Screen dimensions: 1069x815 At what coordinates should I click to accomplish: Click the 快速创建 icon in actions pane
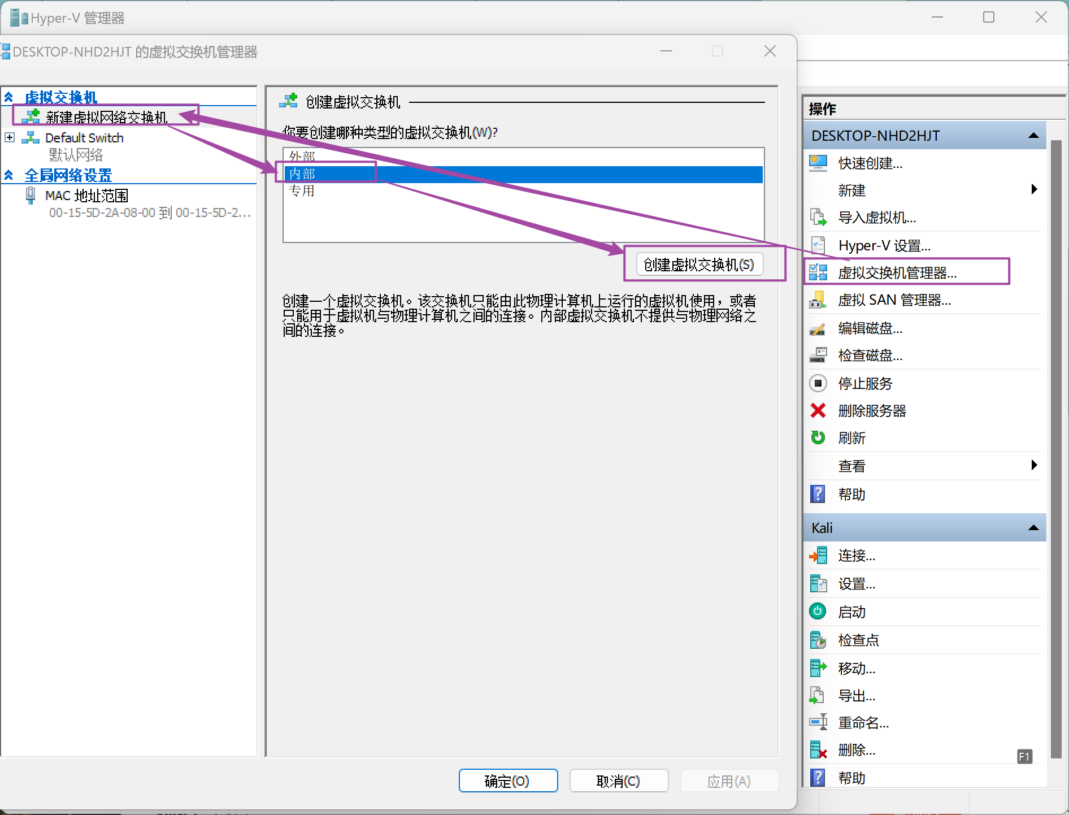pyautogui.click(x=818, y=163)
